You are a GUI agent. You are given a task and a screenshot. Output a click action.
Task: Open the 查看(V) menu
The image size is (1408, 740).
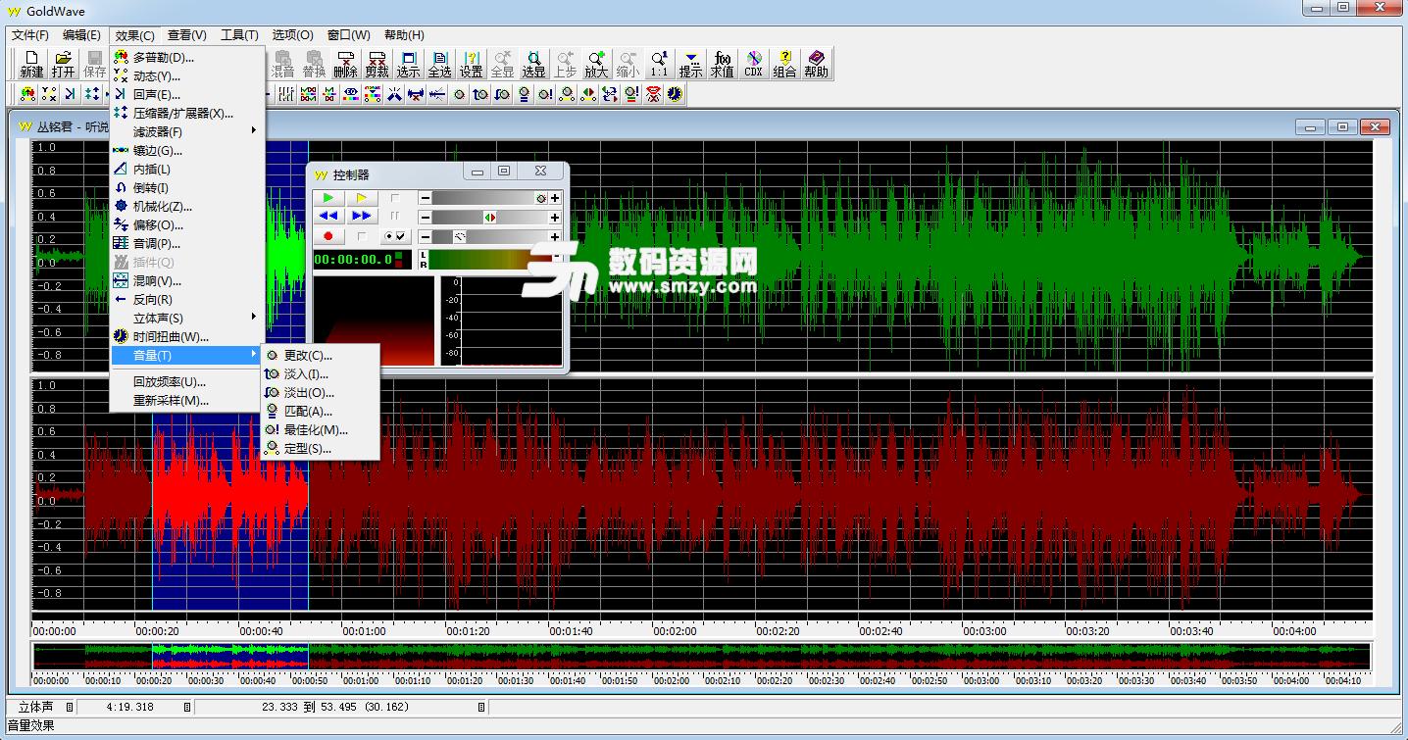coord(186,35)
